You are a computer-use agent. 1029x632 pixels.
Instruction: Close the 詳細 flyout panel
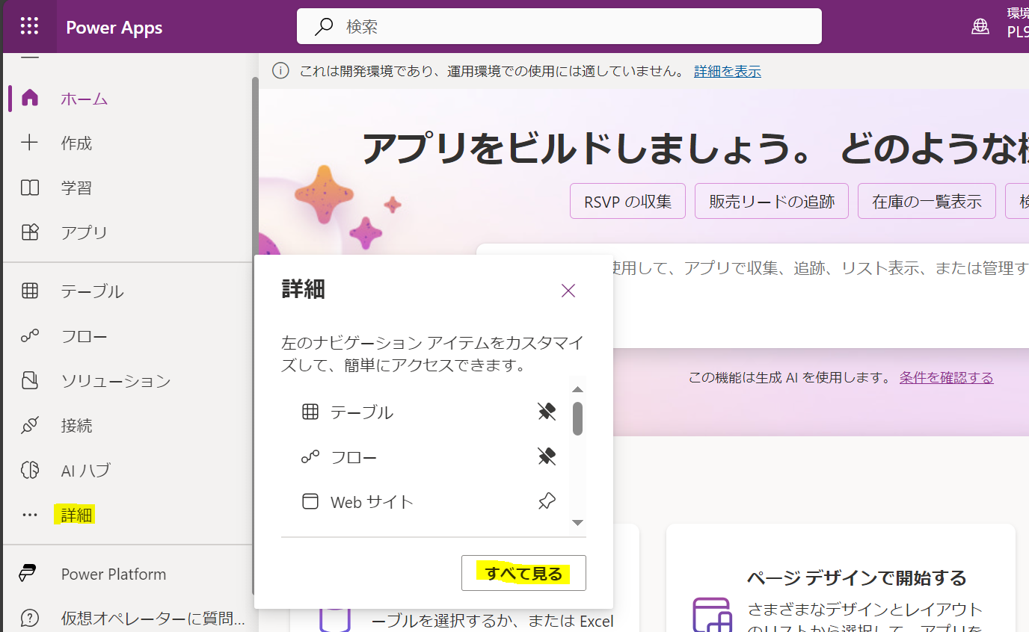(568, 291)
